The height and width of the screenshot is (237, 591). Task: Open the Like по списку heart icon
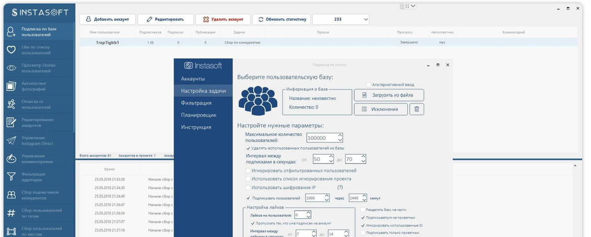tap(11, 50)
